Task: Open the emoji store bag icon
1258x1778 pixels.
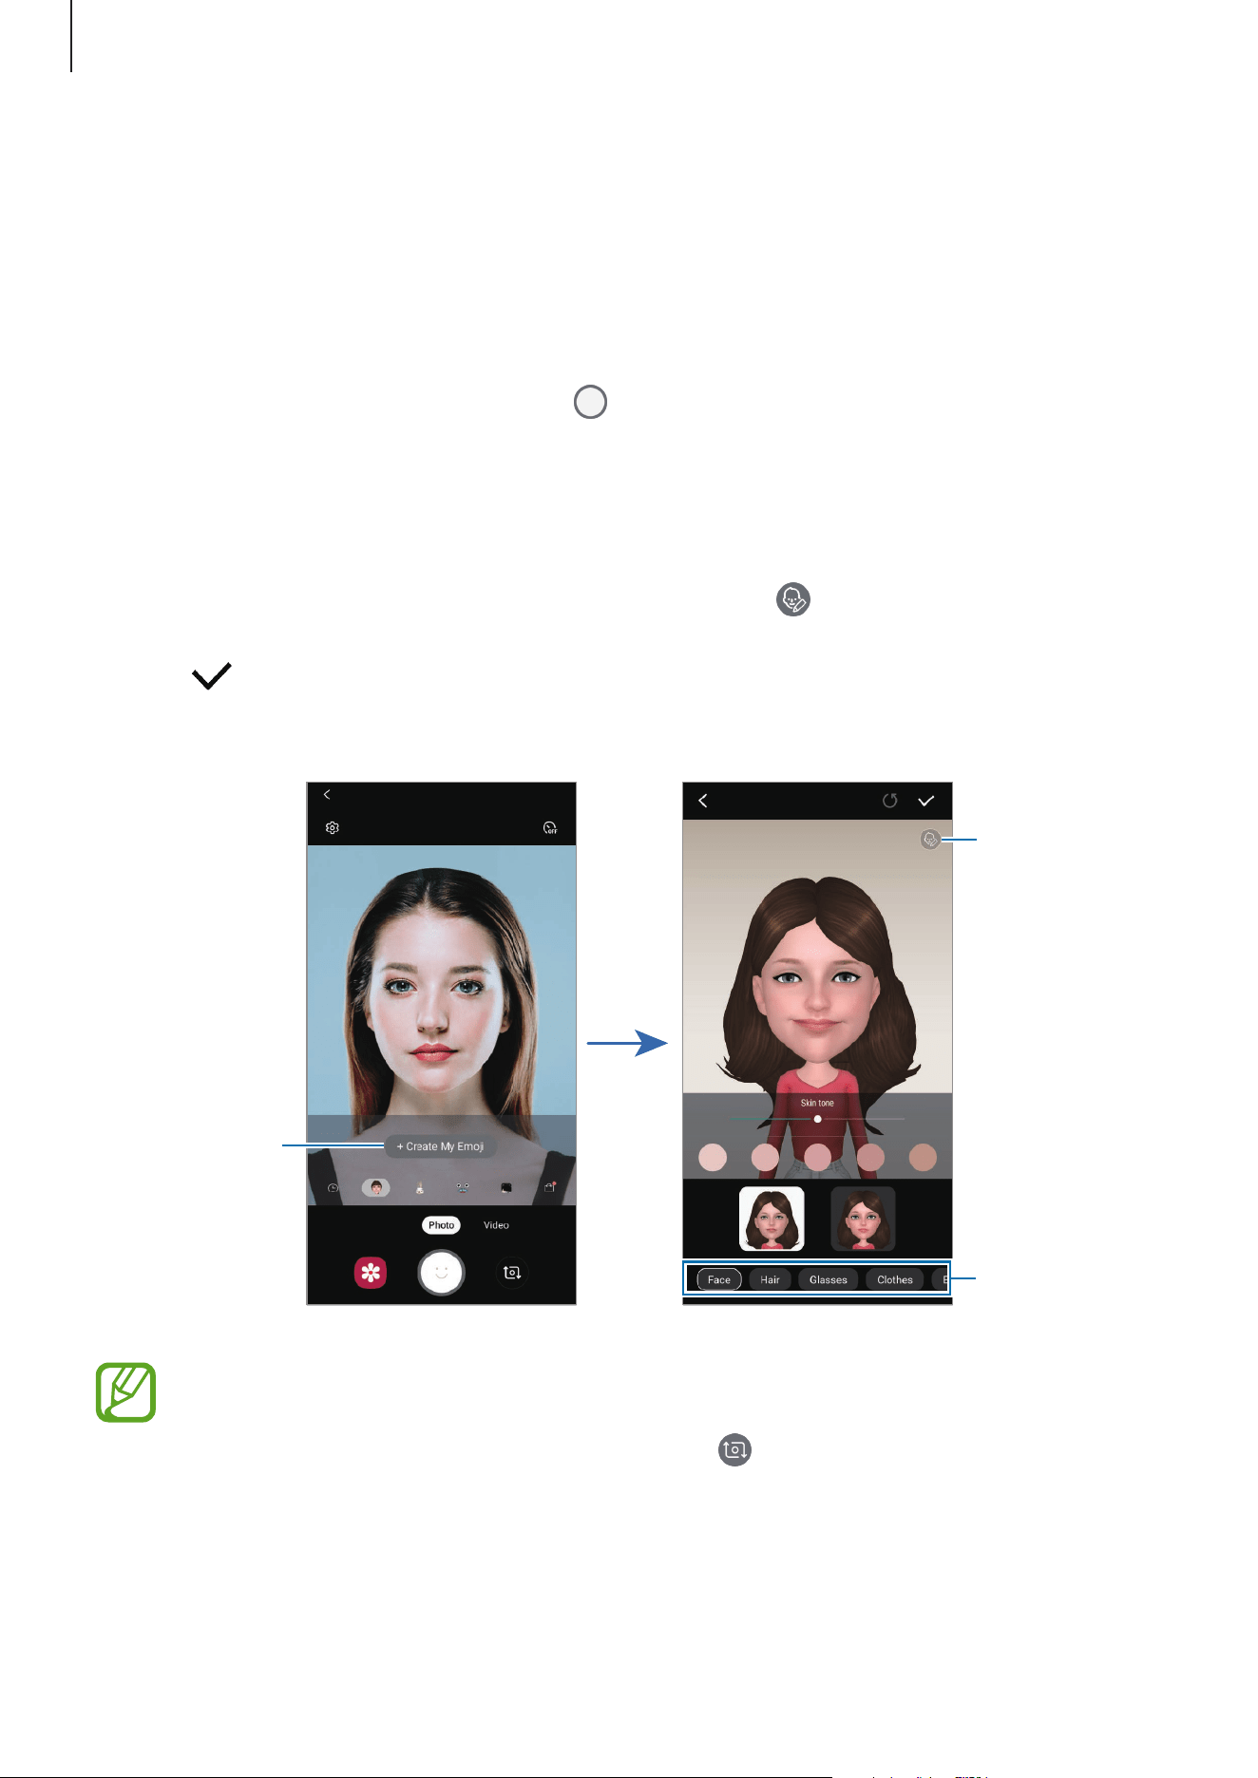Action: pos(549,1187)
